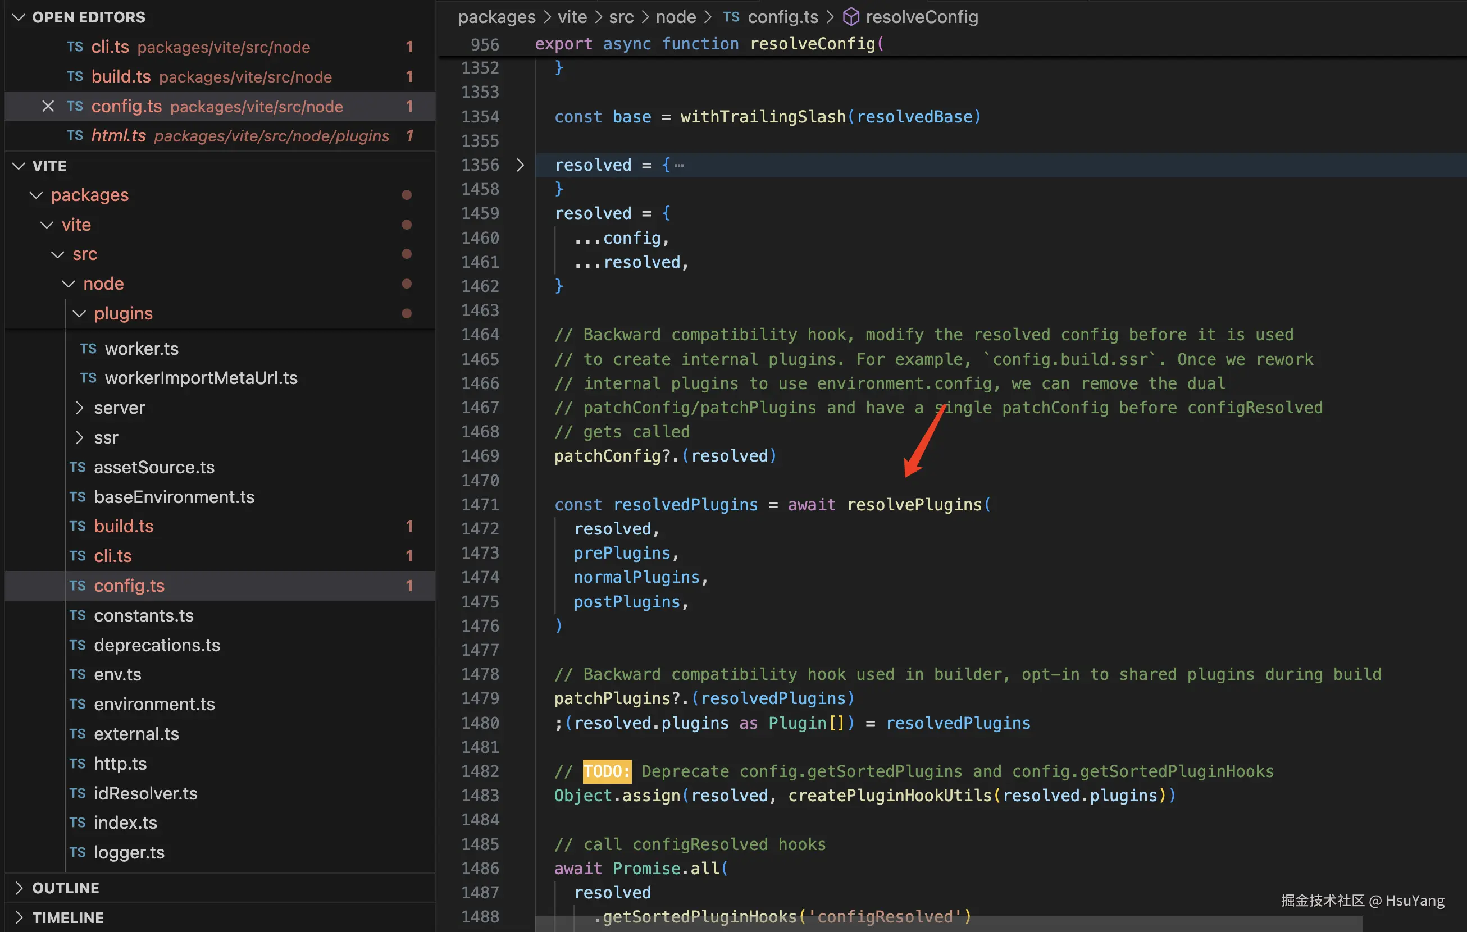Open workerImportMetaUrl.ts in the file tree

pos(201,378)
